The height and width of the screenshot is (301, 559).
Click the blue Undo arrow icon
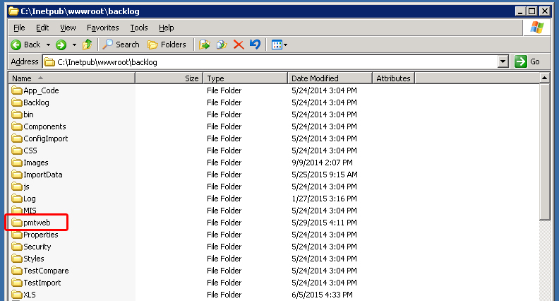point(255,45)
